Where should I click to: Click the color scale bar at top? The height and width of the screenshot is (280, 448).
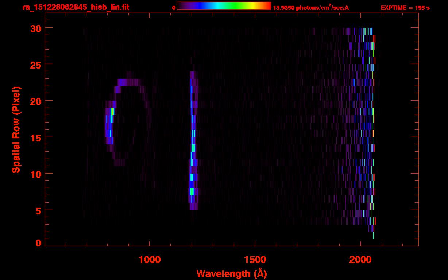click(224, 6)
